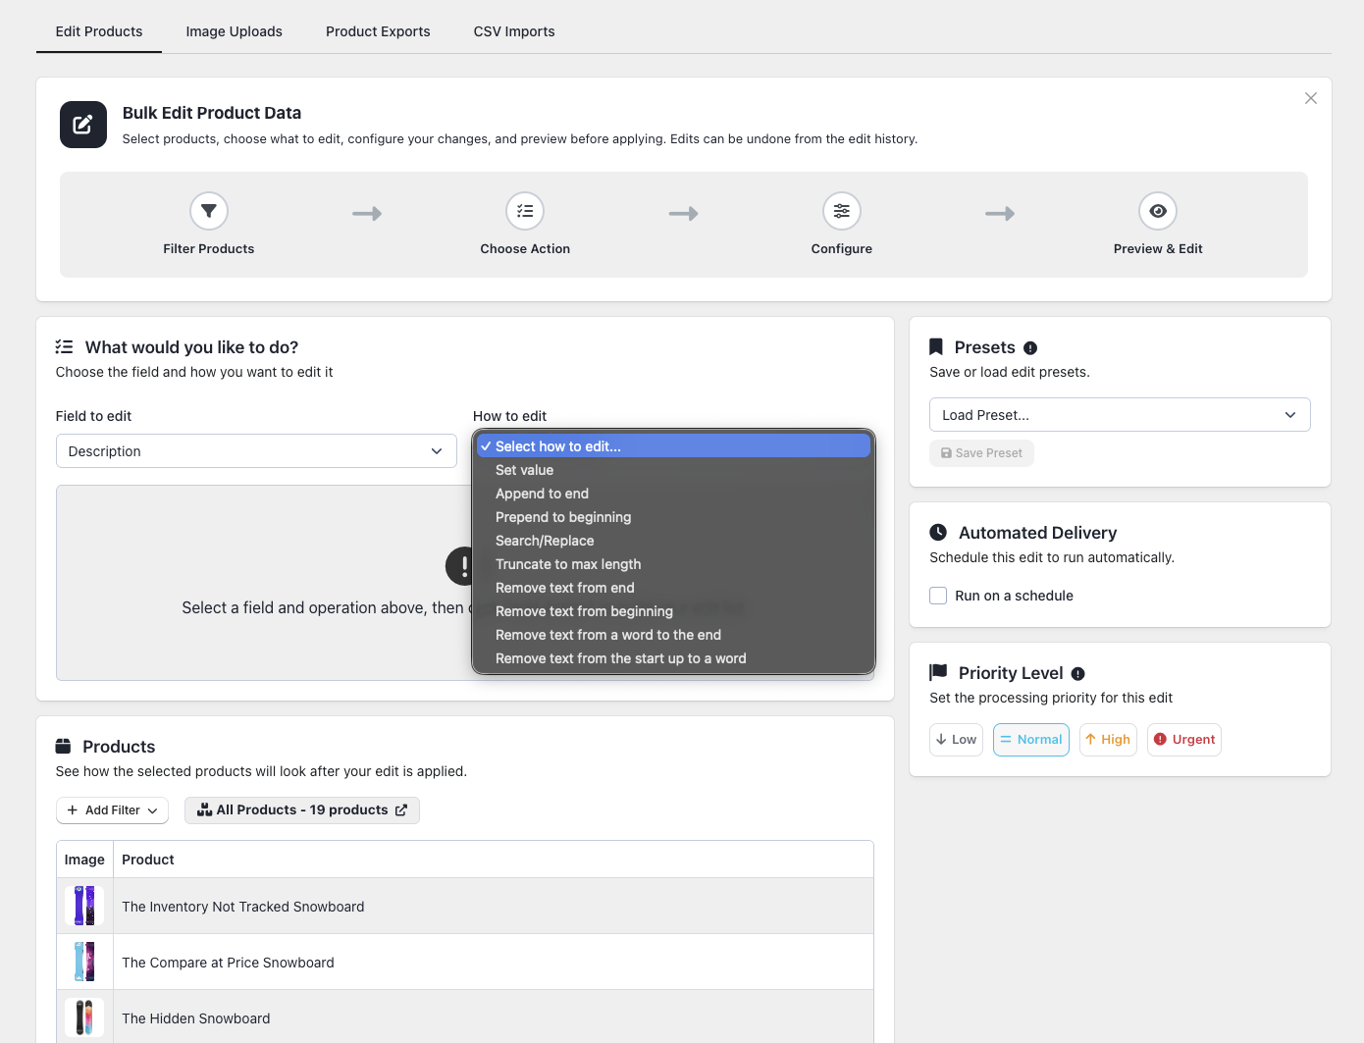This screenshot has height=1043, width=1364.
Task: Click the Preview & Edit eye icon
Action: coord(1158,211)
